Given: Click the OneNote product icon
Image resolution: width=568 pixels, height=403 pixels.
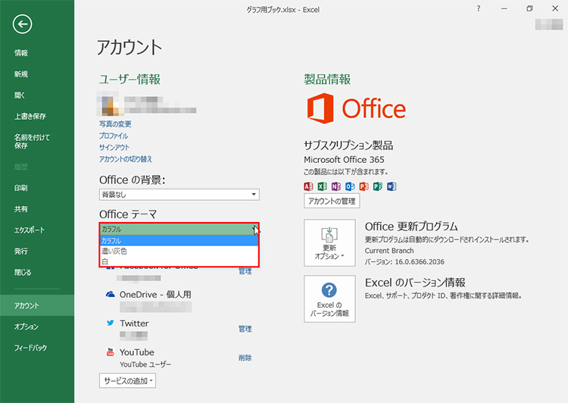Looking at the screenshot, I should 335,186.
